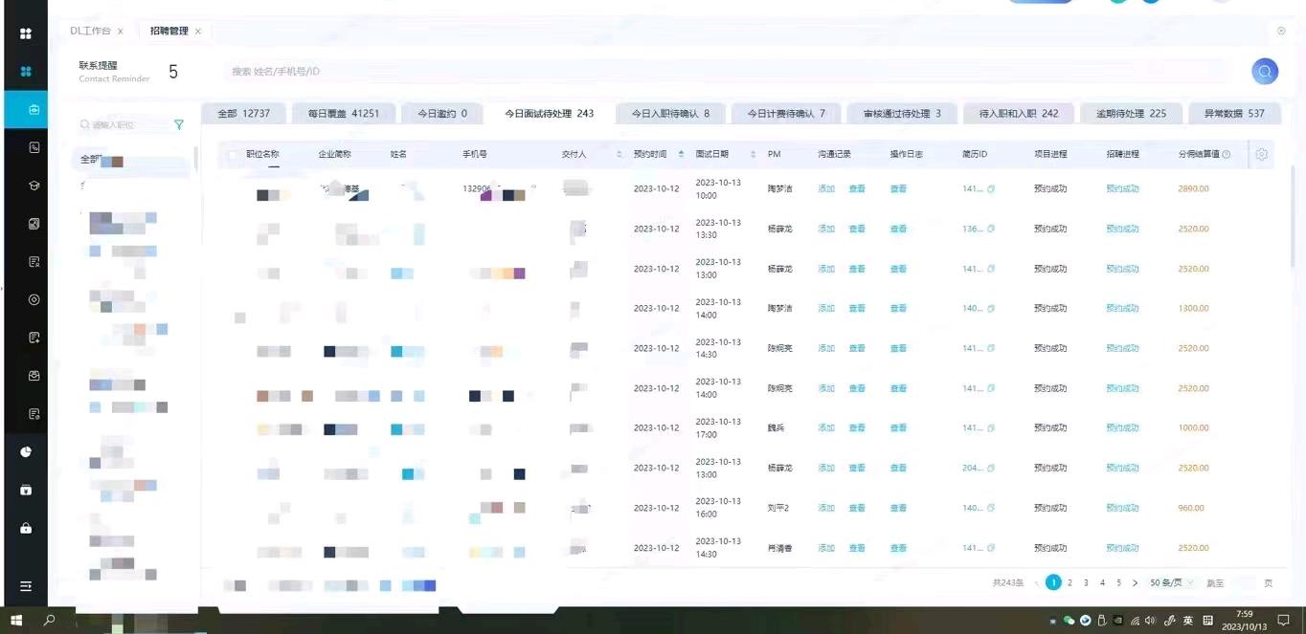Open the phone-record icon in the sidebar
Image resolution: width=1306 pixels, height=634 pixels.
click(34, 148)
